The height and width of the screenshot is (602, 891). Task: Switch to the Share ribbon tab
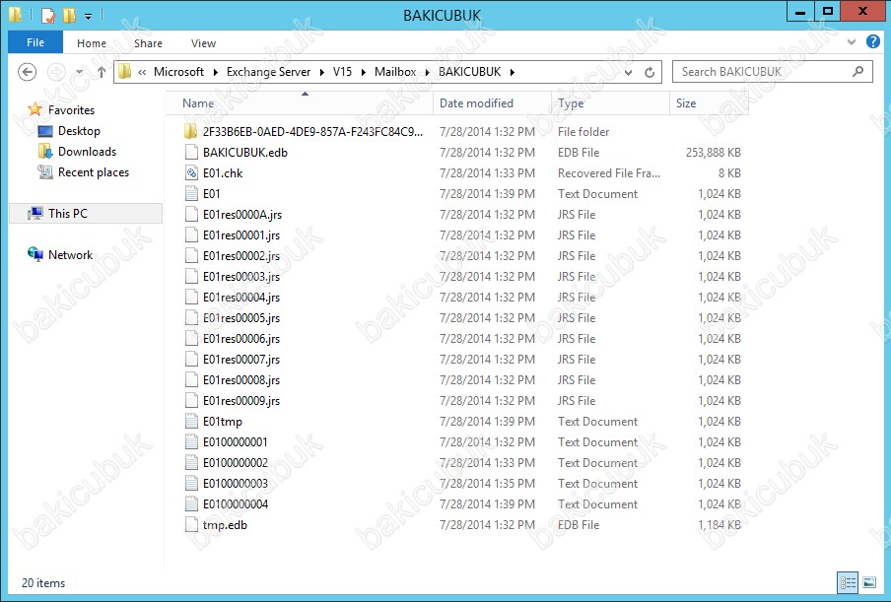point(148,43)
